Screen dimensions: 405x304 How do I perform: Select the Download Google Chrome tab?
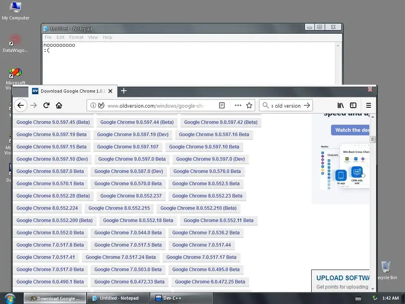(x=73, y=91)
